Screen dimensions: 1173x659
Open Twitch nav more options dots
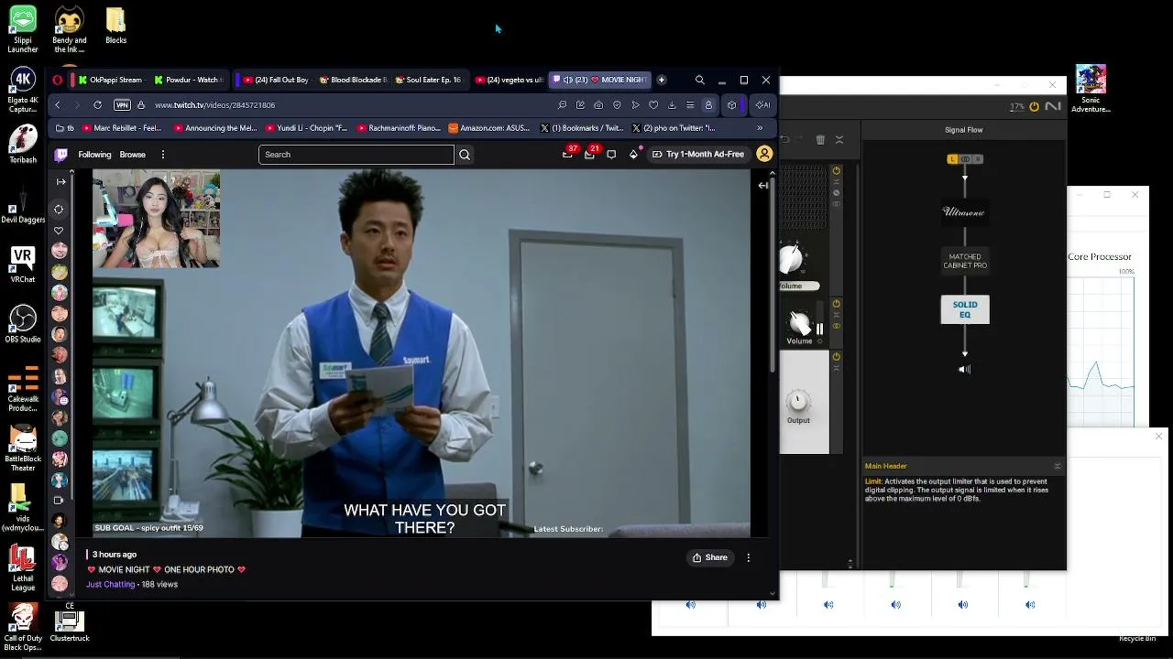(163, 155)
